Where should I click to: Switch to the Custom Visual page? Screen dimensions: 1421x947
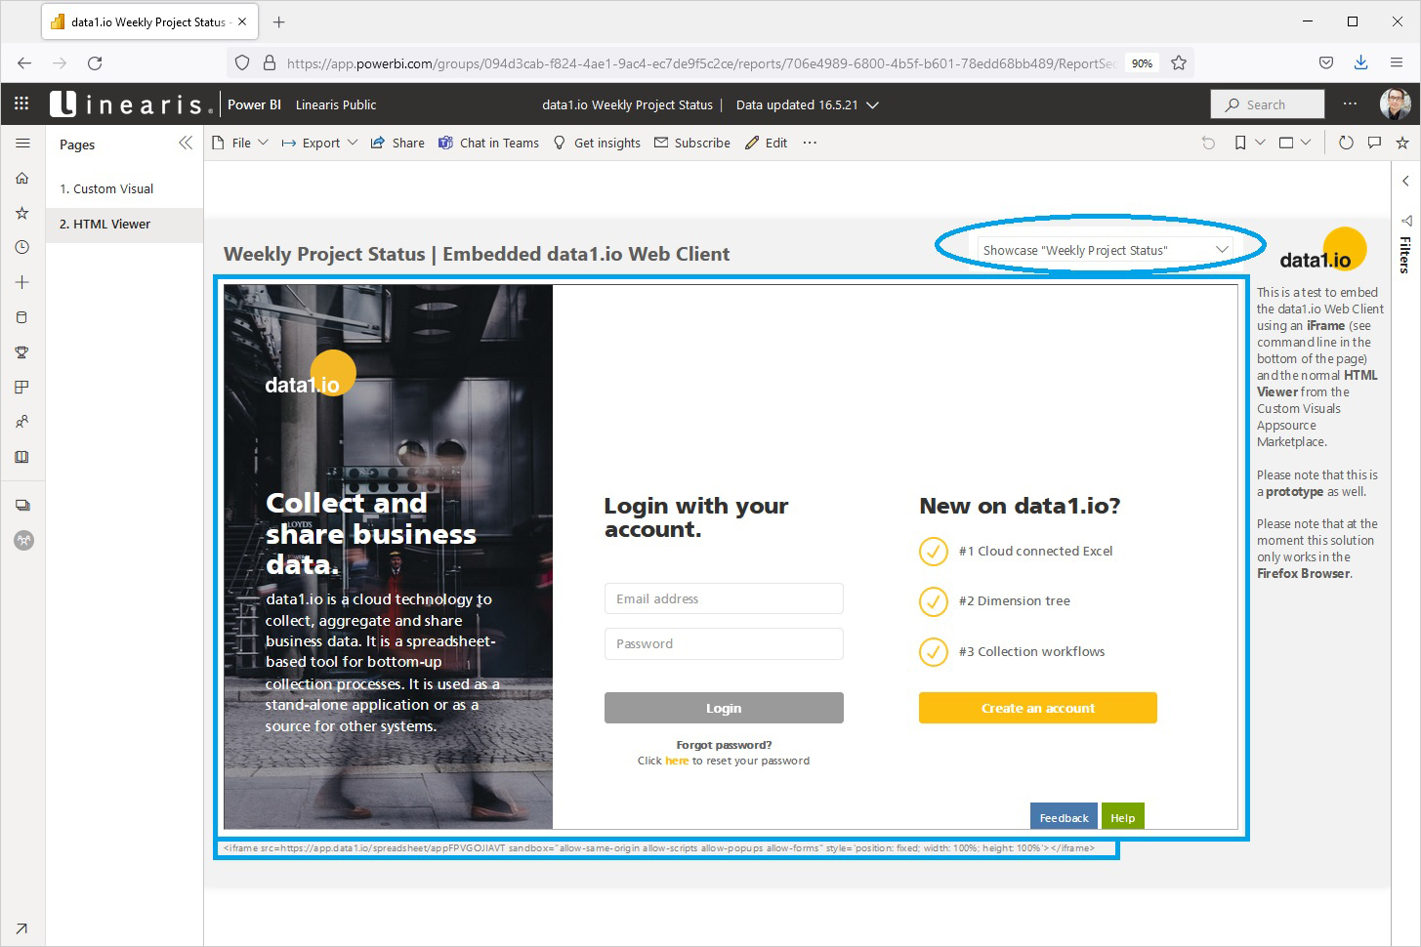coord(107,188)
